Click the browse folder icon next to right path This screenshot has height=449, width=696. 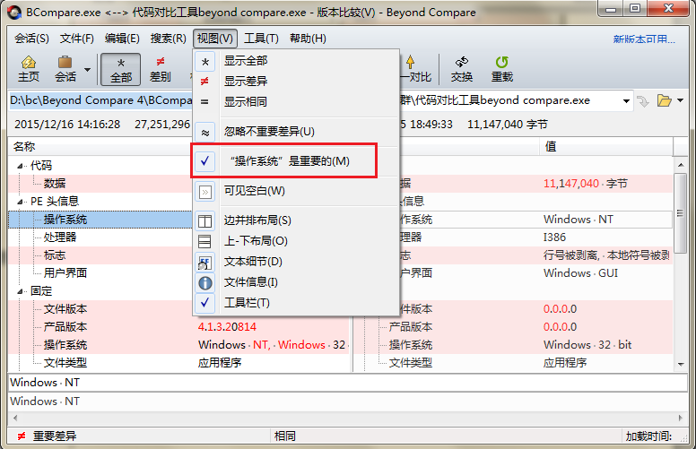point(664,100)
